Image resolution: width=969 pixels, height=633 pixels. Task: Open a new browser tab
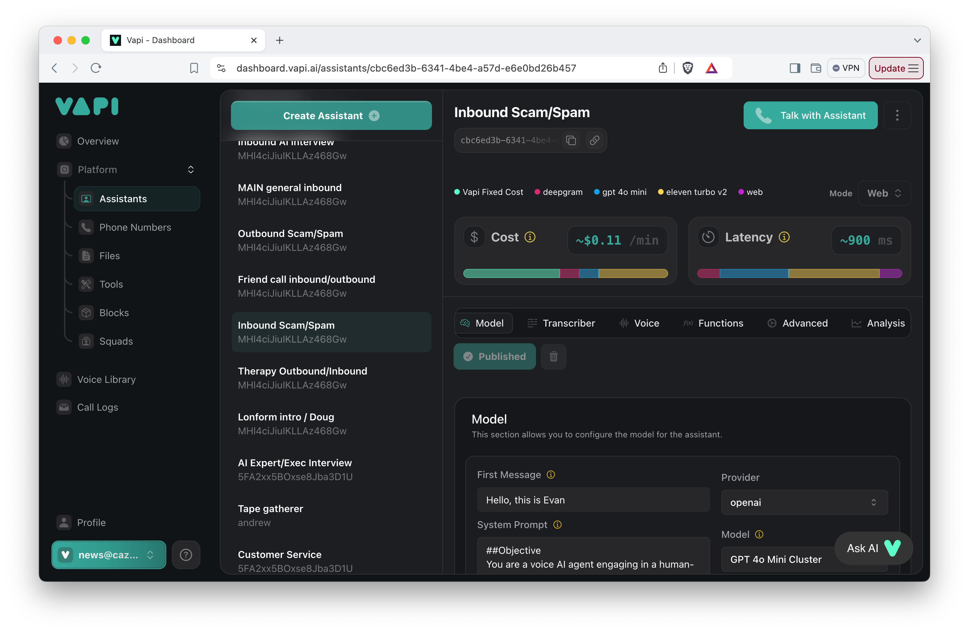[279, 40]
